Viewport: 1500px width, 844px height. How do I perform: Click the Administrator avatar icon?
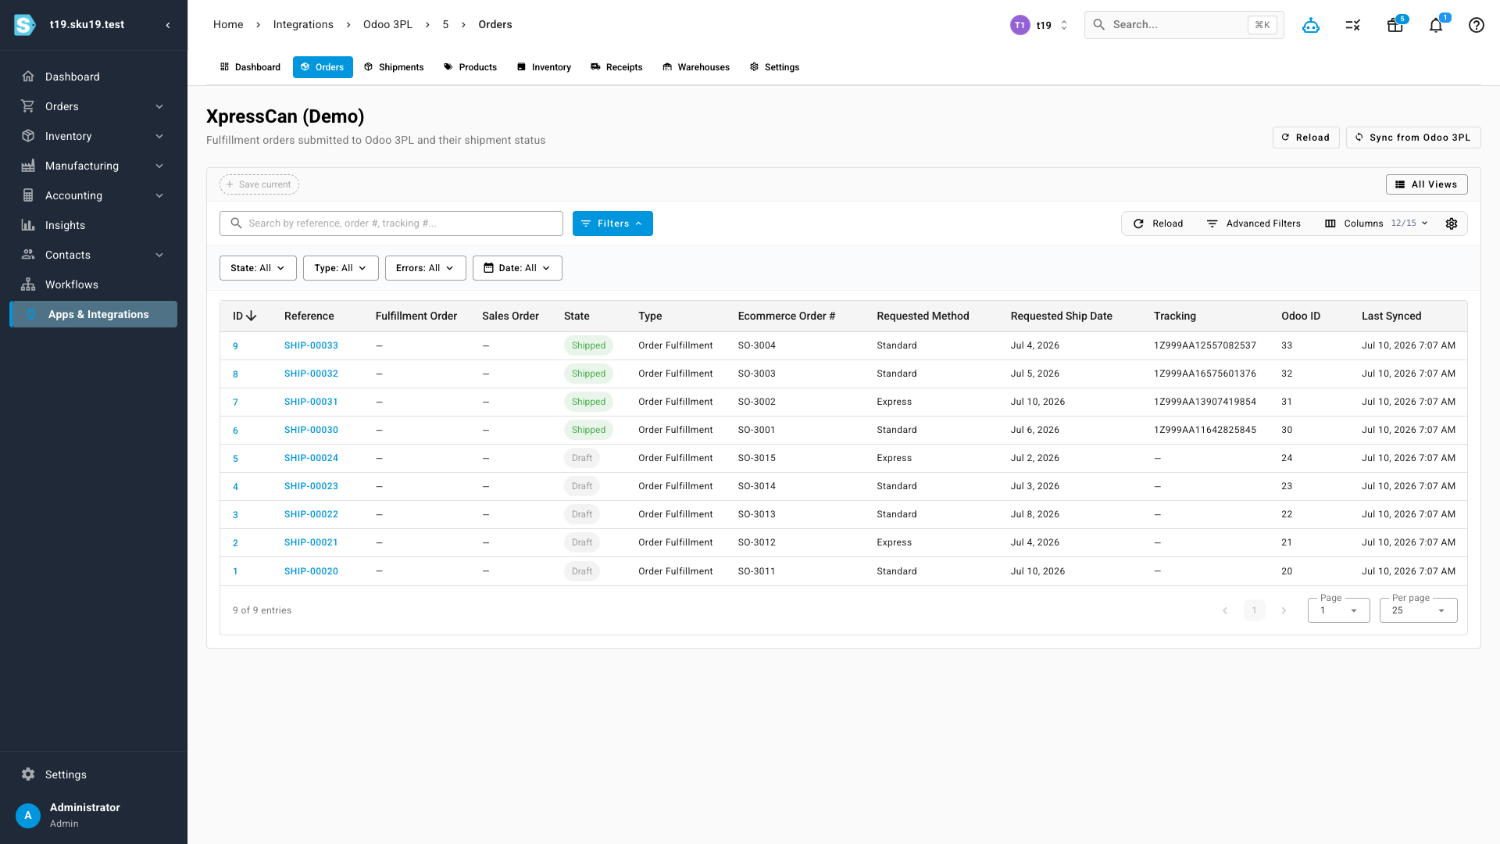click(x=28, y=815)
